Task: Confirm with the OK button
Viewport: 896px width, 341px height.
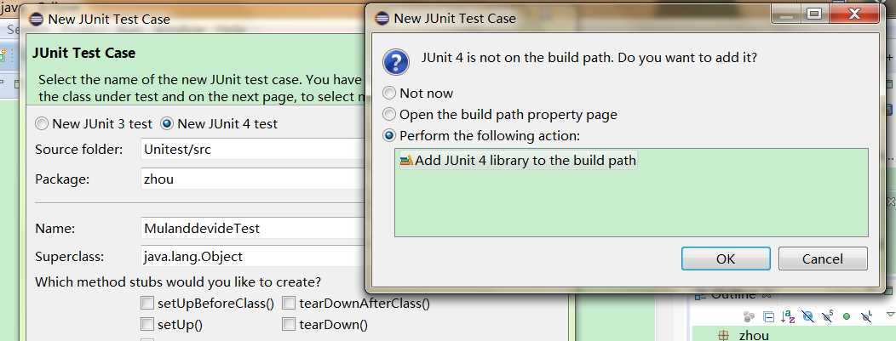Action: tap(726, 259)
